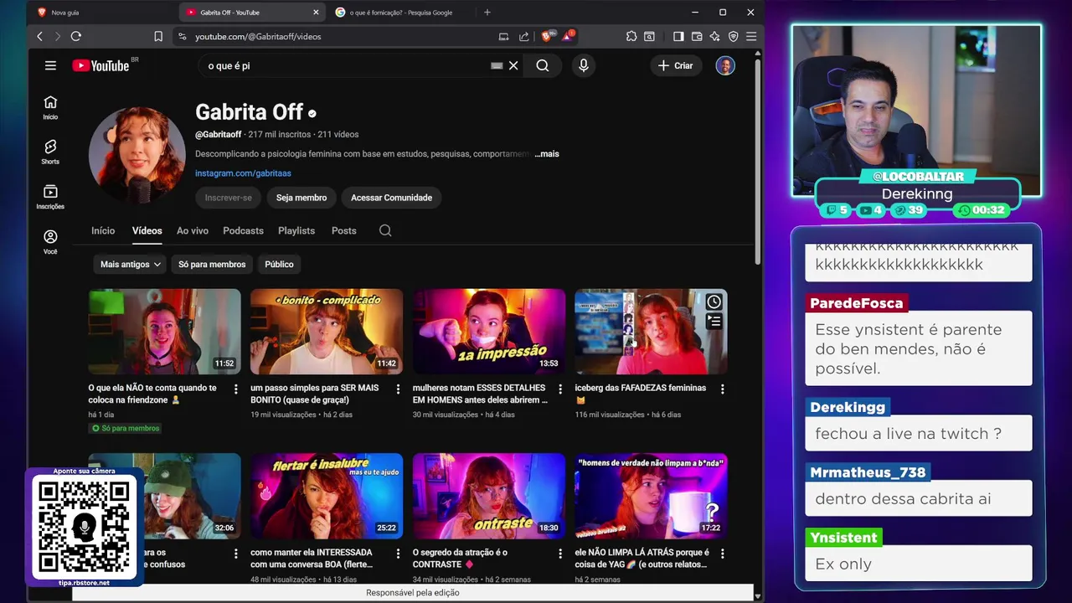Filter by Público chip
The height and width of the screenshot is (603, 1072).
tap(279, 264)
